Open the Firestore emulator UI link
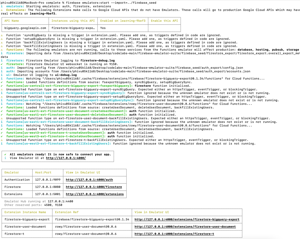 click(x=94, y=187)
